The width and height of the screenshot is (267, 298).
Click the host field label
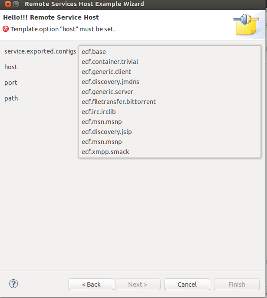tap(11, 67)
